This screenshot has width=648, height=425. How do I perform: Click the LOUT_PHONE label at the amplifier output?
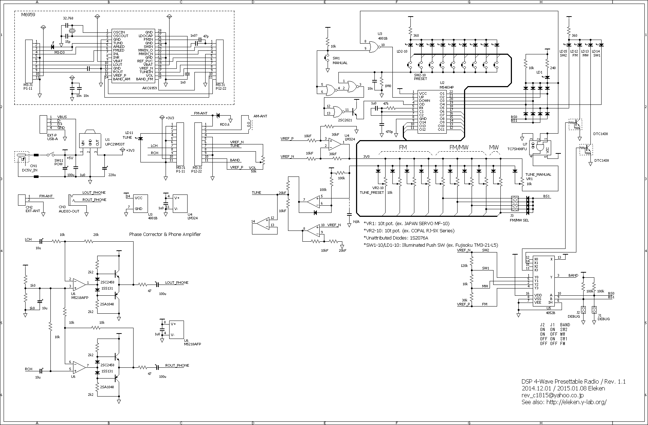177,283
